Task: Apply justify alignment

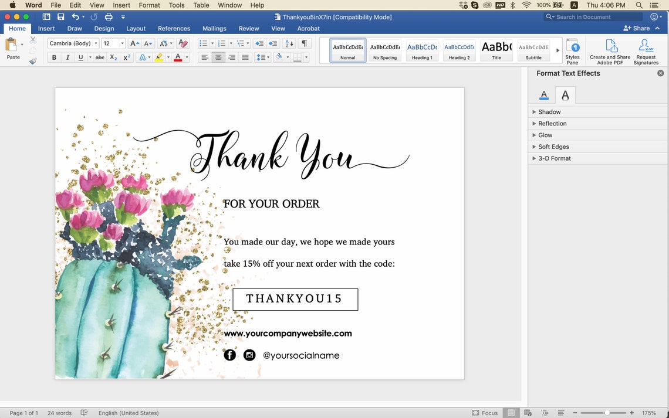Action: (245, 57)
